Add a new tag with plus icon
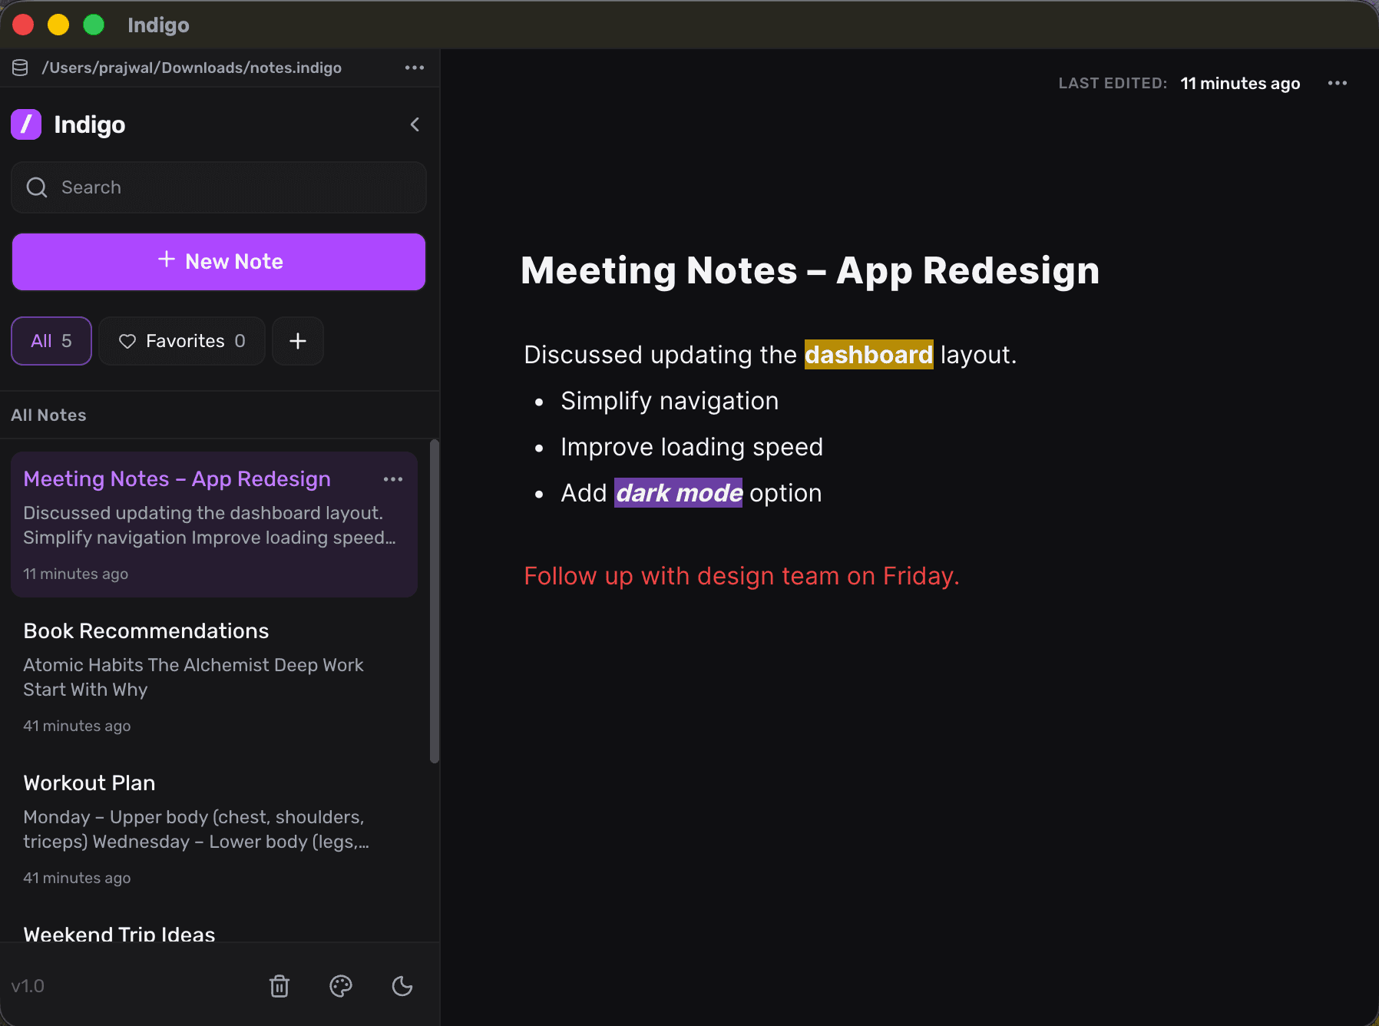 point(298,341)
